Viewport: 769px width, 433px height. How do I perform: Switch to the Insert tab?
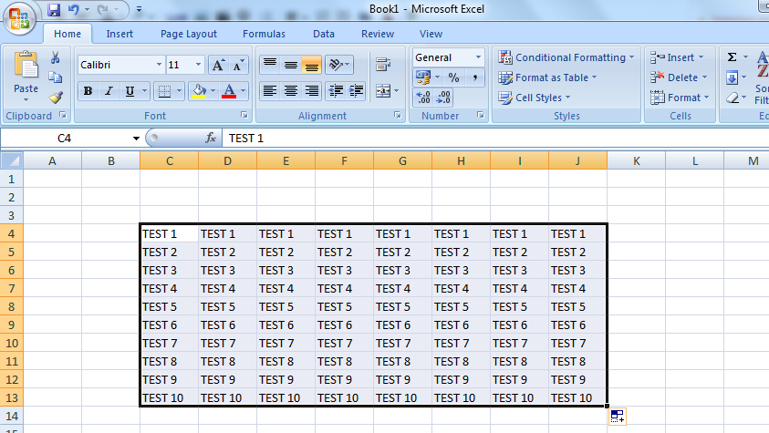[x=120, y=34]
